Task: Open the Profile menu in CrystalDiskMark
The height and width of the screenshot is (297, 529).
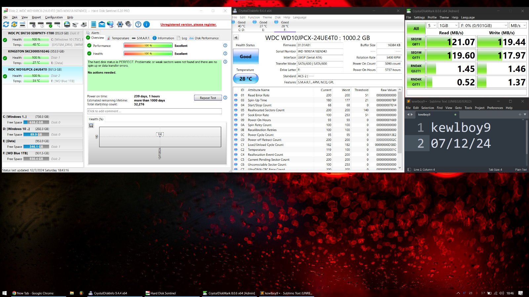Action: pos(432,17)
